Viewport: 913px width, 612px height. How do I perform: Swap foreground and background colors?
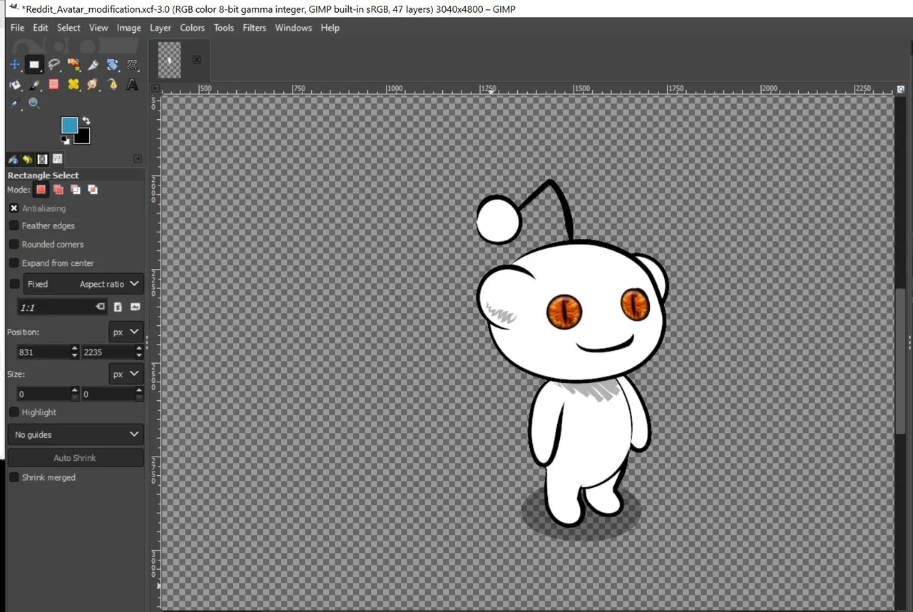86,121
